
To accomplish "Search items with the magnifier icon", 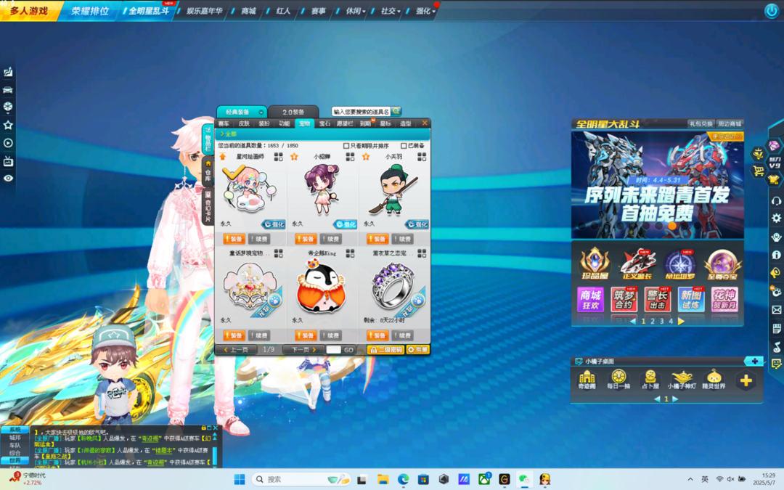I will 396,111.
